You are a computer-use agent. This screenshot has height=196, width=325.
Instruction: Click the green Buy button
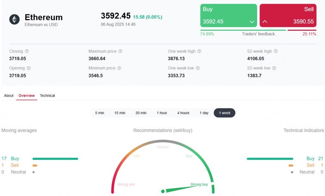pyautogui.click(x=229, y=16)
